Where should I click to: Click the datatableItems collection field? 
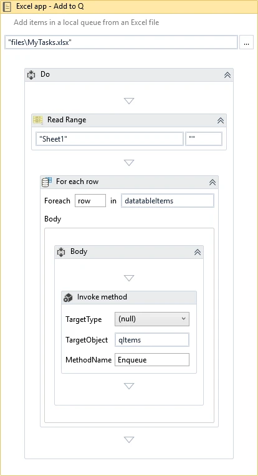[x=168, y=201]
